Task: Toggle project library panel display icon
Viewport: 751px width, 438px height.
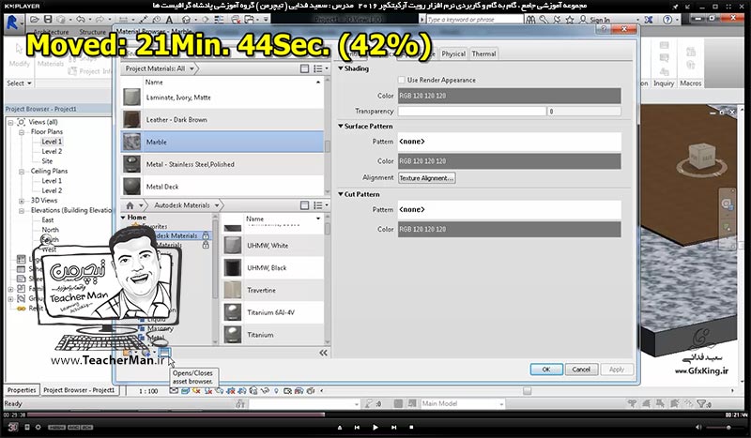Action: pos(304,68)
